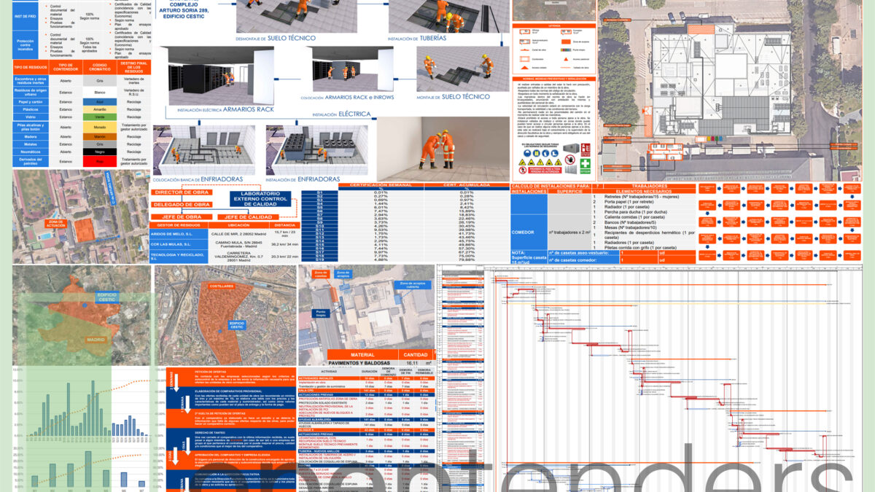Click the "COSTILLARES" map label
The width and height of the screenshot is (875, 492).
(x=220, y=287)
